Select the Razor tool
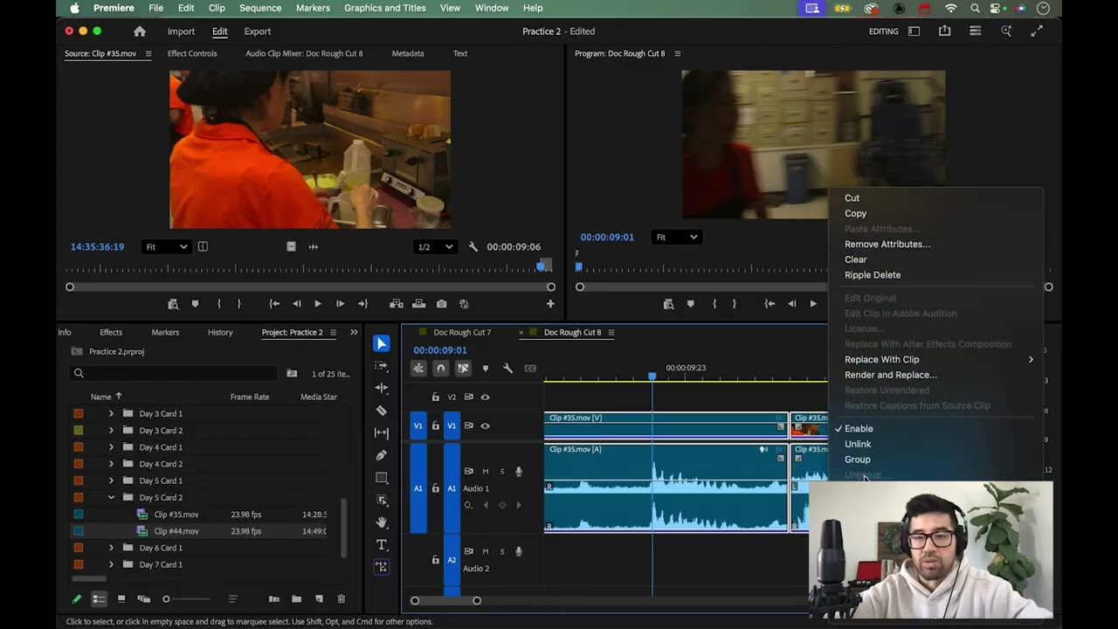 [x=382, y=411]
